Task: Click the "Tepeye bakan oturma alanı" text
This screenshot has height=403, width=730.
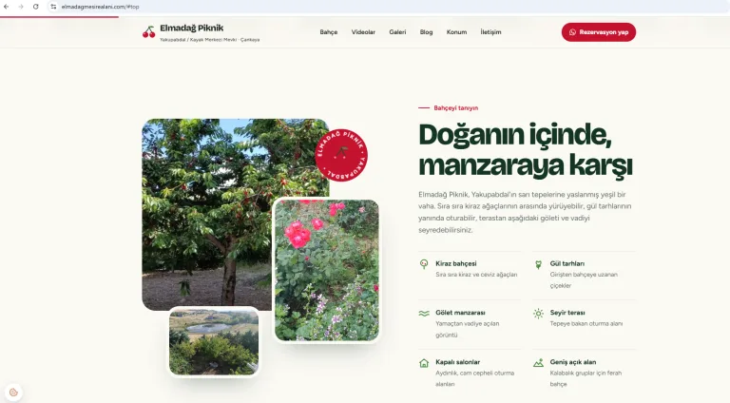Action: [586, 324]
